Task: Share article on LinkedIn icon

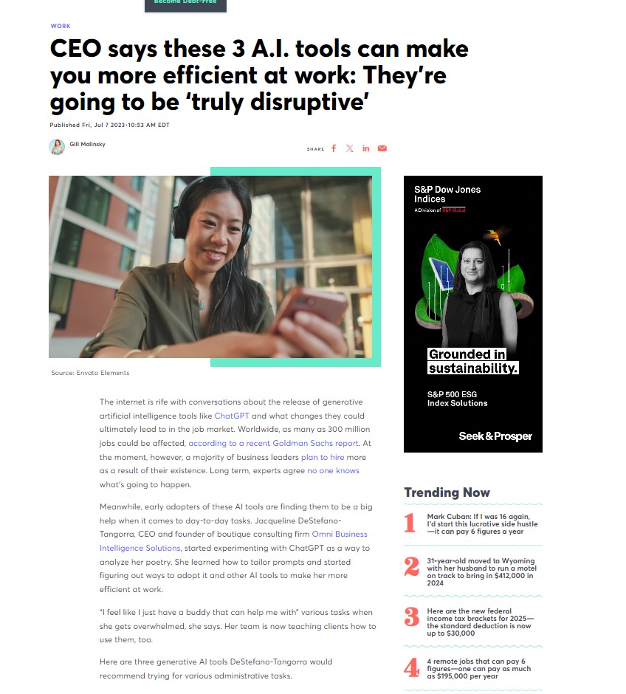Action: (x=366, y=148)
